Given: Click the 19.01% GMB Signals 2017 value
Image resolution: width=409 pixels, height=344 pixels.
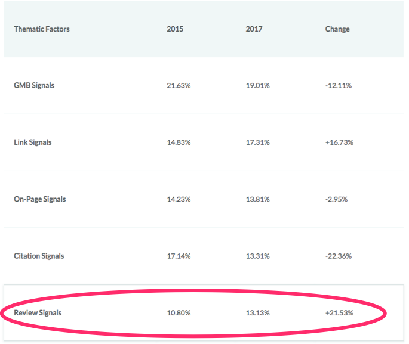Looking at the screenshot, I should click(258, 86).
